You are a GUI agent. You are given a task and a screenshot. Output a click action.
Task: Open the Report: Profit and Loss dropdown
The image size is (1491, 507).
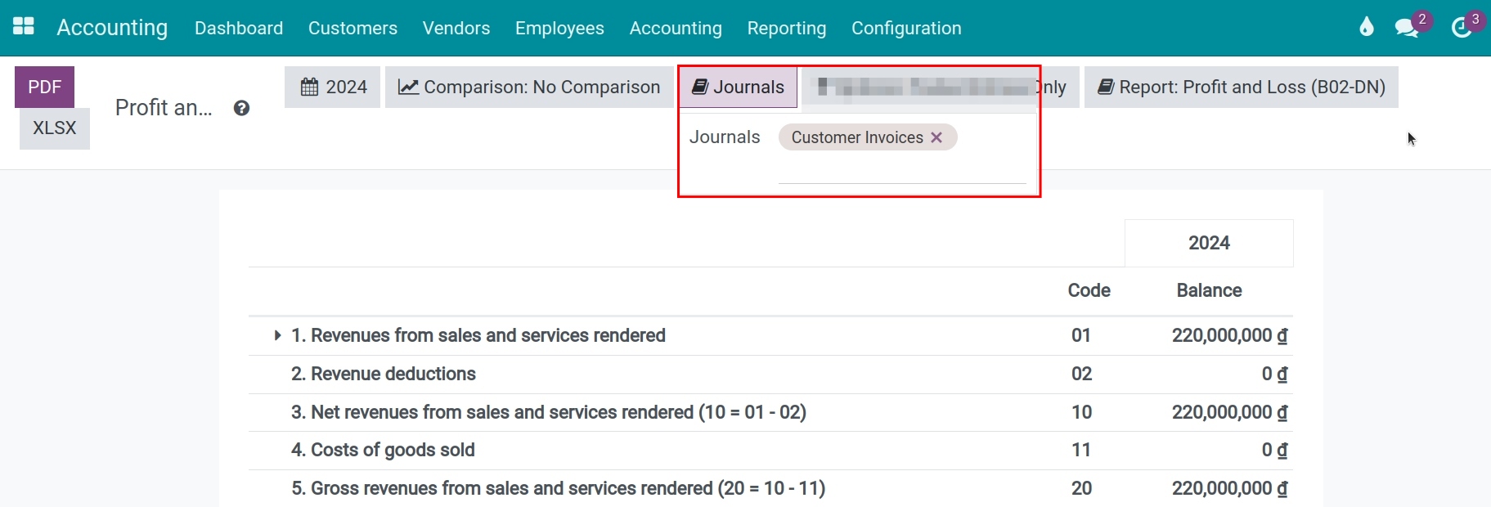coord(1241,87)
